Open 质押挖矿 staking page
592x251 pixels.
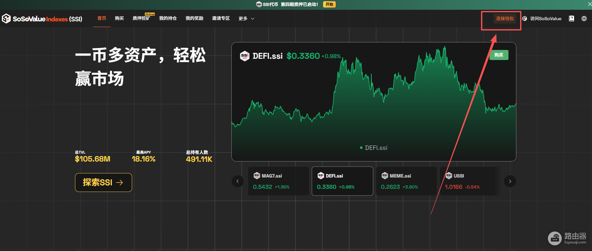(x=141, y=18)
